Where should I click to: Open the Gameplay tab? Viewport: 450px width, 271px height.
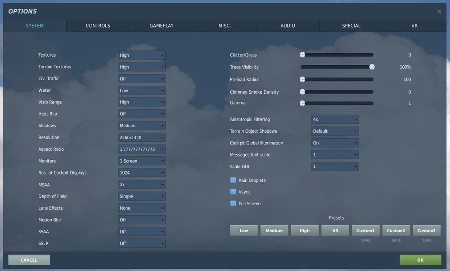(x=161, y=26)
